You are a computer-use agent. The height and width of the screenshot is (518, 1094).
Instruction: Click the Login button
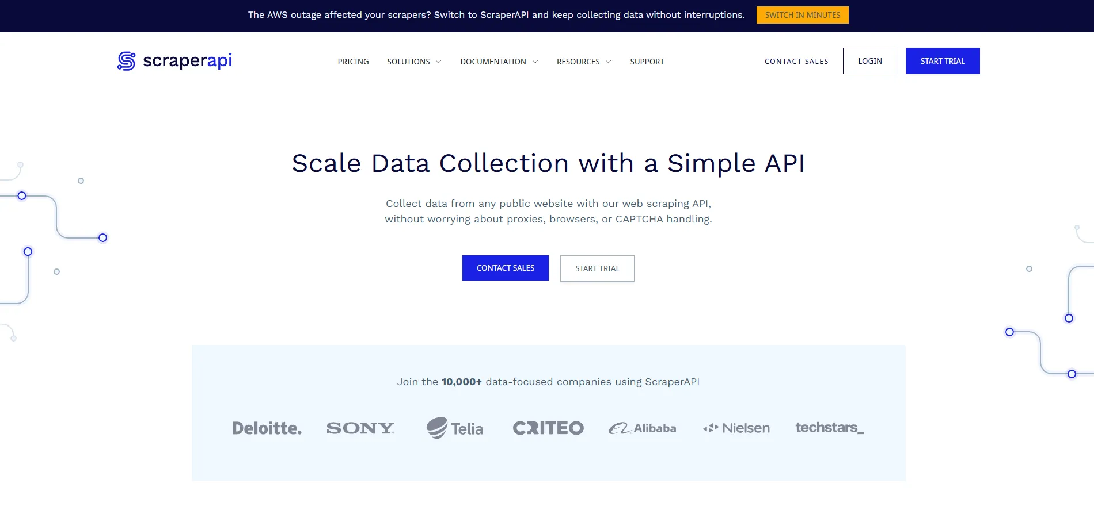[x=869, y=61]
